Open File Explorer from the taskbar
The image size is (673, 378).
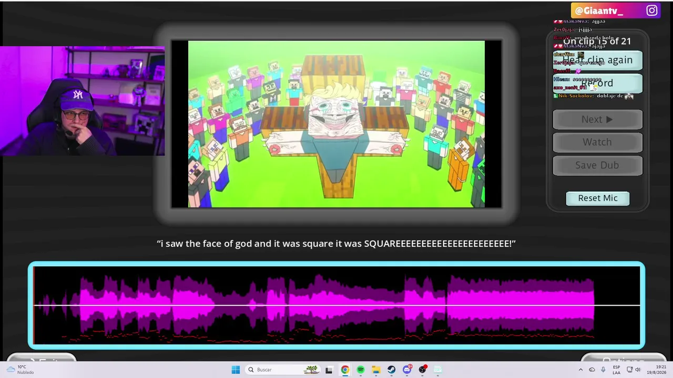[376, 370]
